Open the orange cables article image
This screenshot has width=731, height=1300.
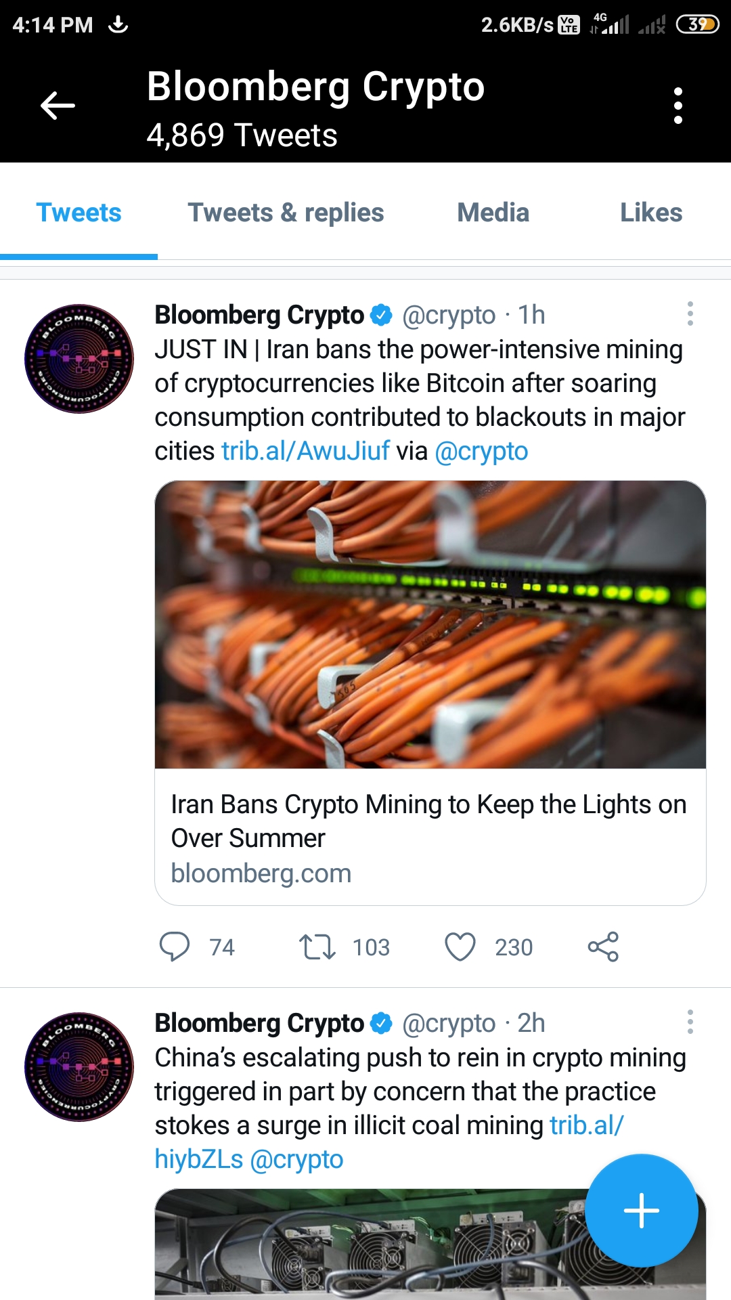pyautogui.click(x=430, y=624)
